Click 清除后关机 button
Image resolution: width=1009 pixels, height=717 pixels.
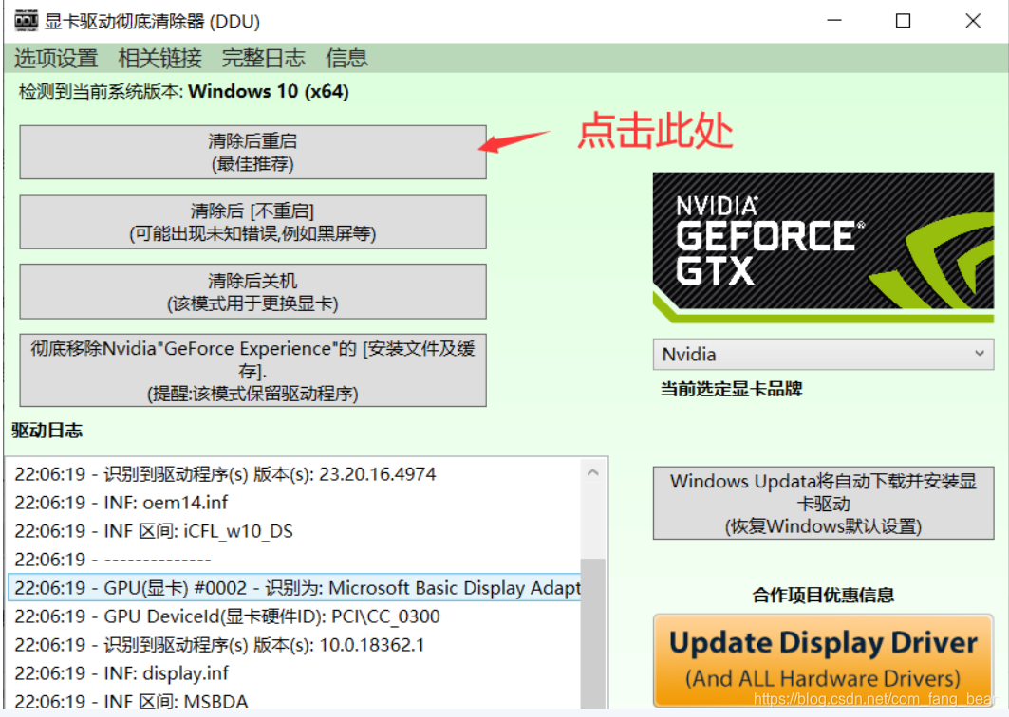pyautogui.click(x=252, y=291)
